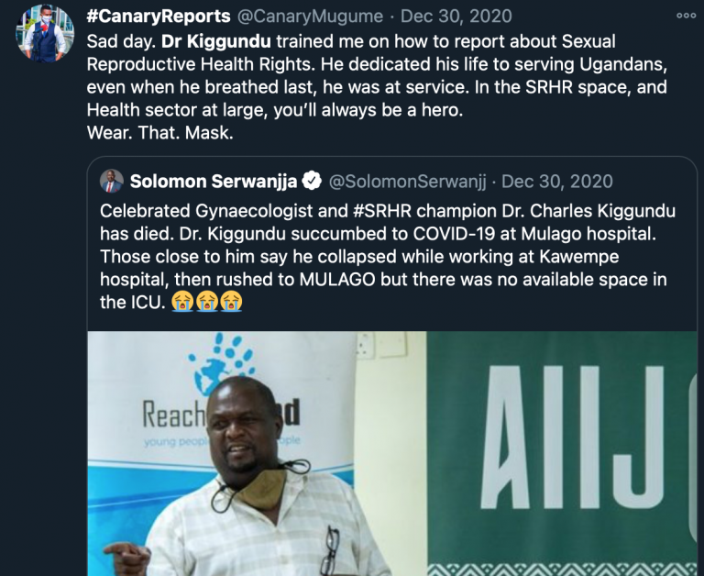This screenshot has width=704, height=576.
Task: Click the Solomon Serwanjja name in quoted tweet
Action: coord(215,182)
